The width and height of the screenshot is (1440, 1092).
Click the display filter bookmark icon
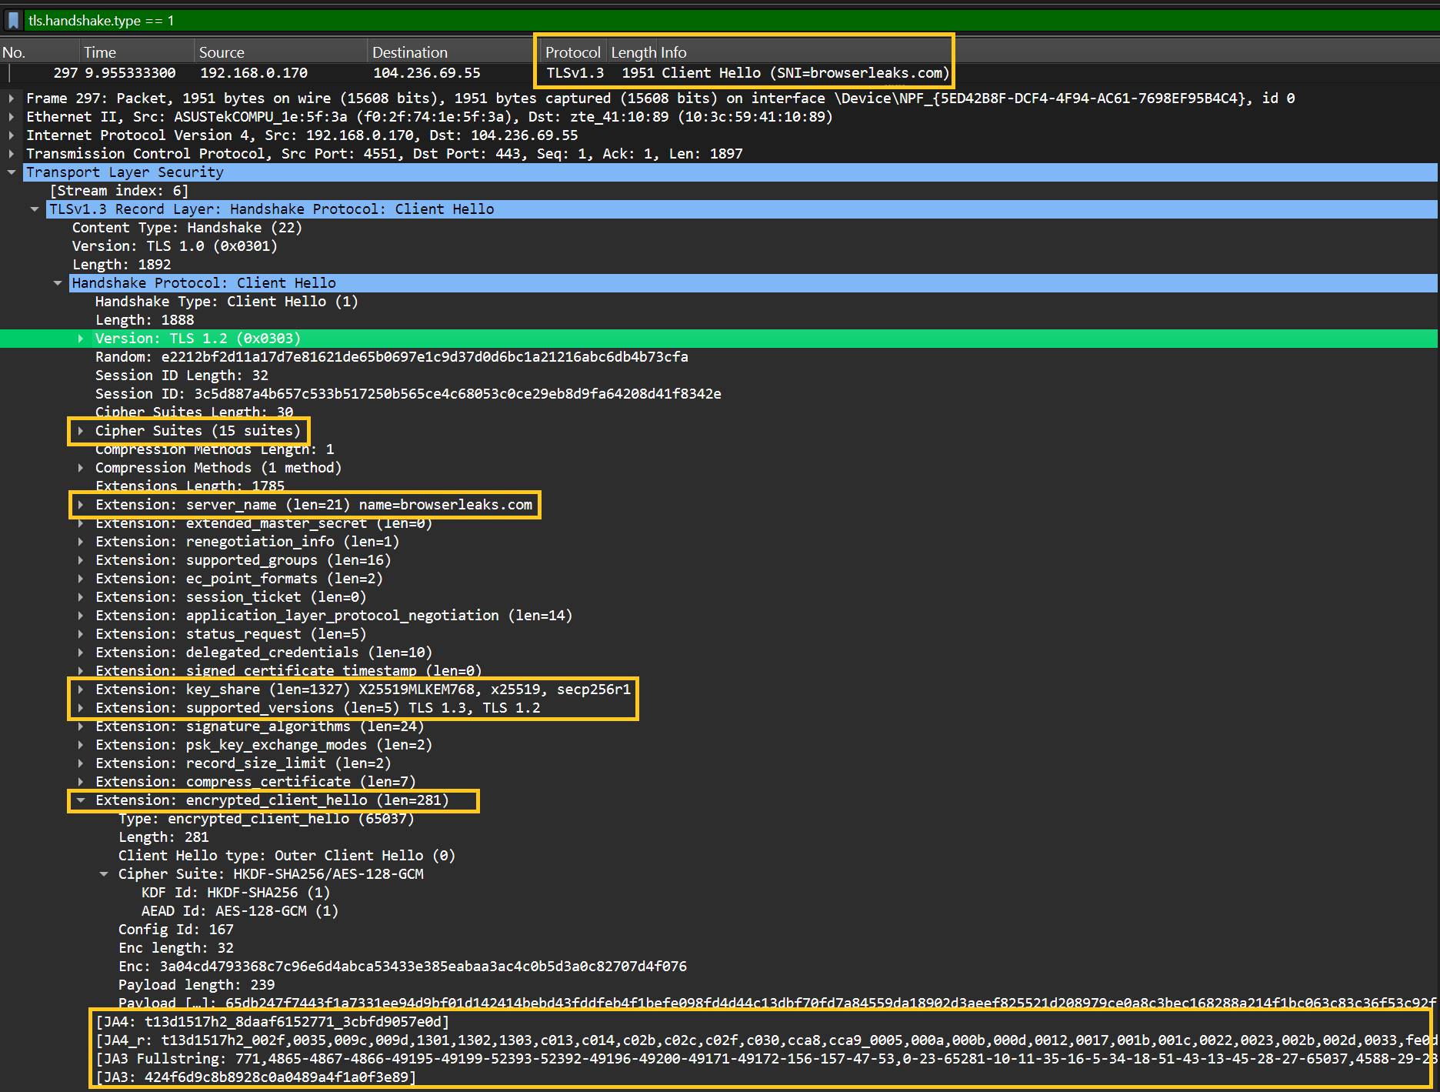click(13, 21)
